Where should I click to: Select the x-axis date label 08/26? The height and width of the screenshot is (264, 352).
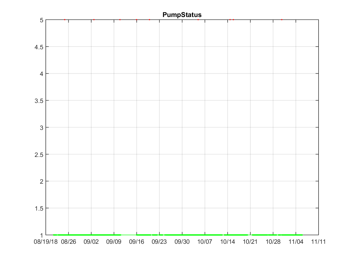68,242
